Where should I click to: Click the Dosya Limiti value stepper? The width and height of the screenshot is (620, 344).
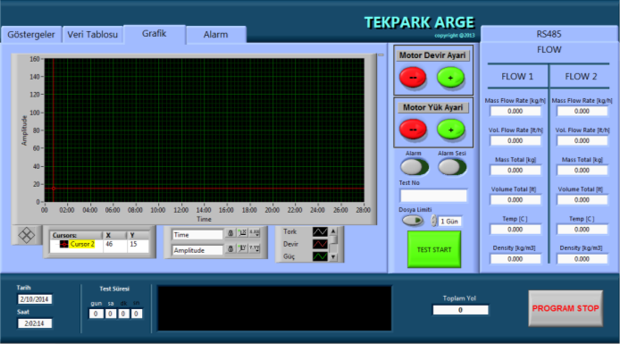(x=434, y=221)
